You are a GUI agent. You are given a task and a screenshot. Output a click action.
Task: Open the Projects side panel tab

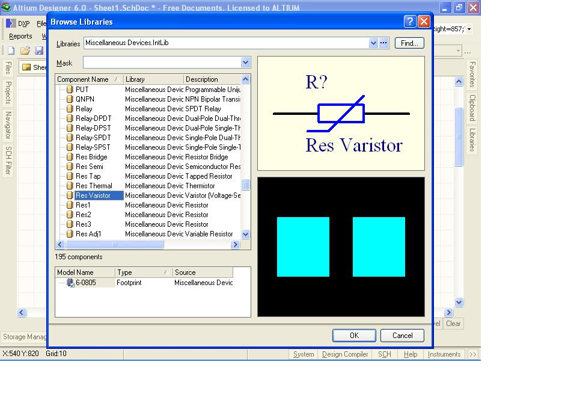(8, 93)
